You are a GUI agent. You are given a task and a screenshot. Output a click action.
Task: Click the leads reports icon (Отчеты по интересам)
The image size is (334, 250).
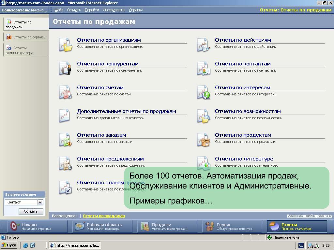pos(204,92)
